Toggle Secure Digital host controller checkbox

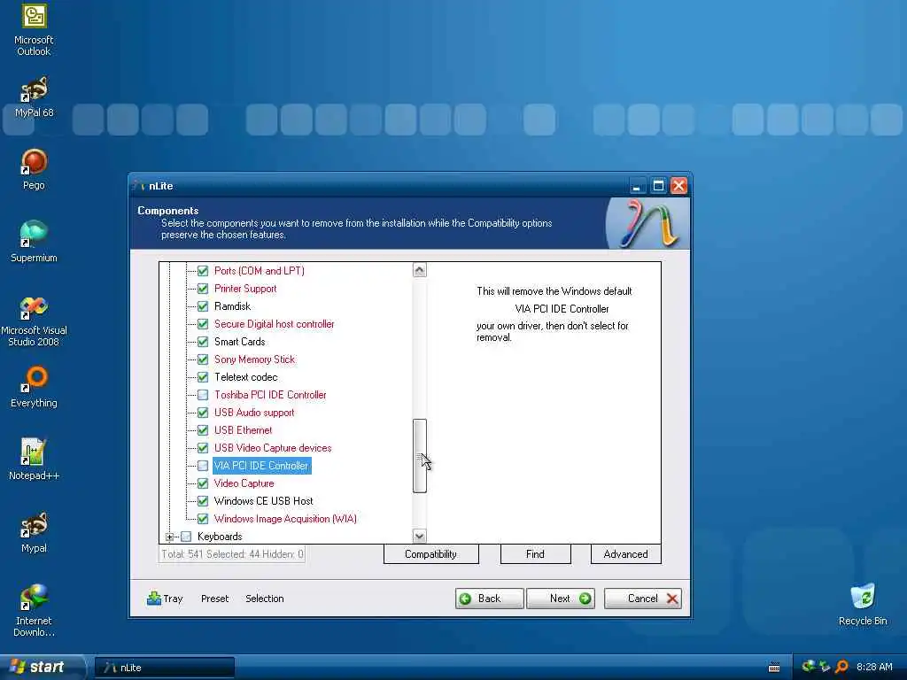203,324
